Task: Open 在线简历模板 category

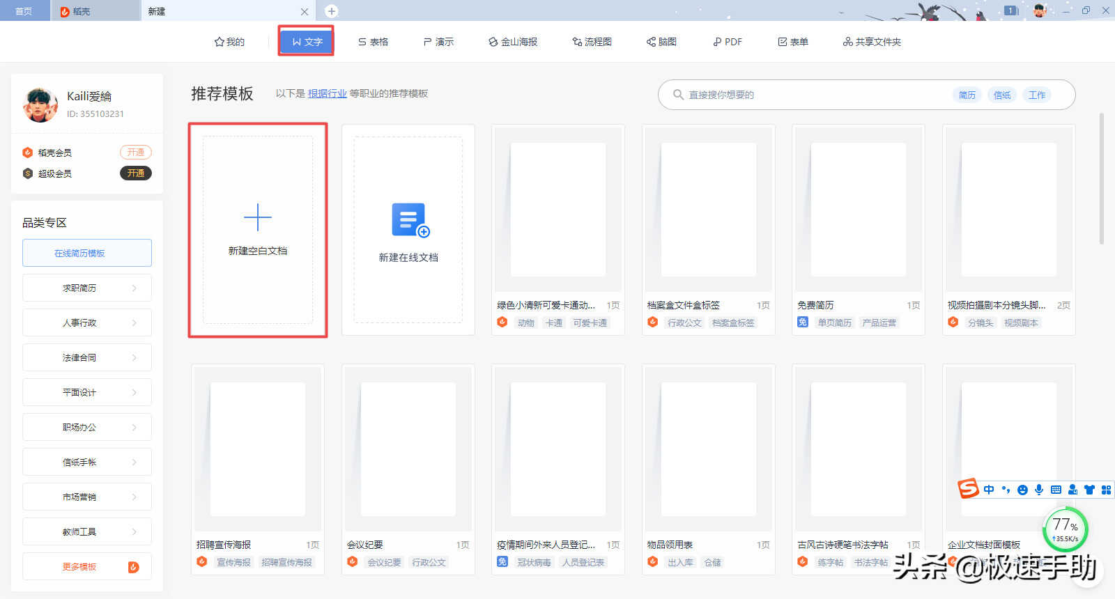Action: [87, 253]
